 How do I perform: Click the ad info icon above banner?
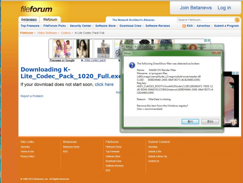(x=206, y=40)
